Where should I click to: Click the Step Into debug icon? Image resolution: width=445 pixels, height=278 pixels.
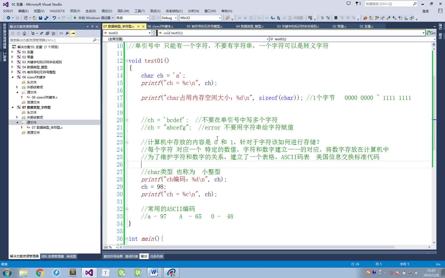pos(273,18)
